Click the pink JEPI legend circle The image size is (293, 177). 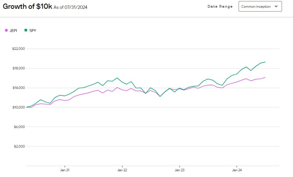(6, 31)
